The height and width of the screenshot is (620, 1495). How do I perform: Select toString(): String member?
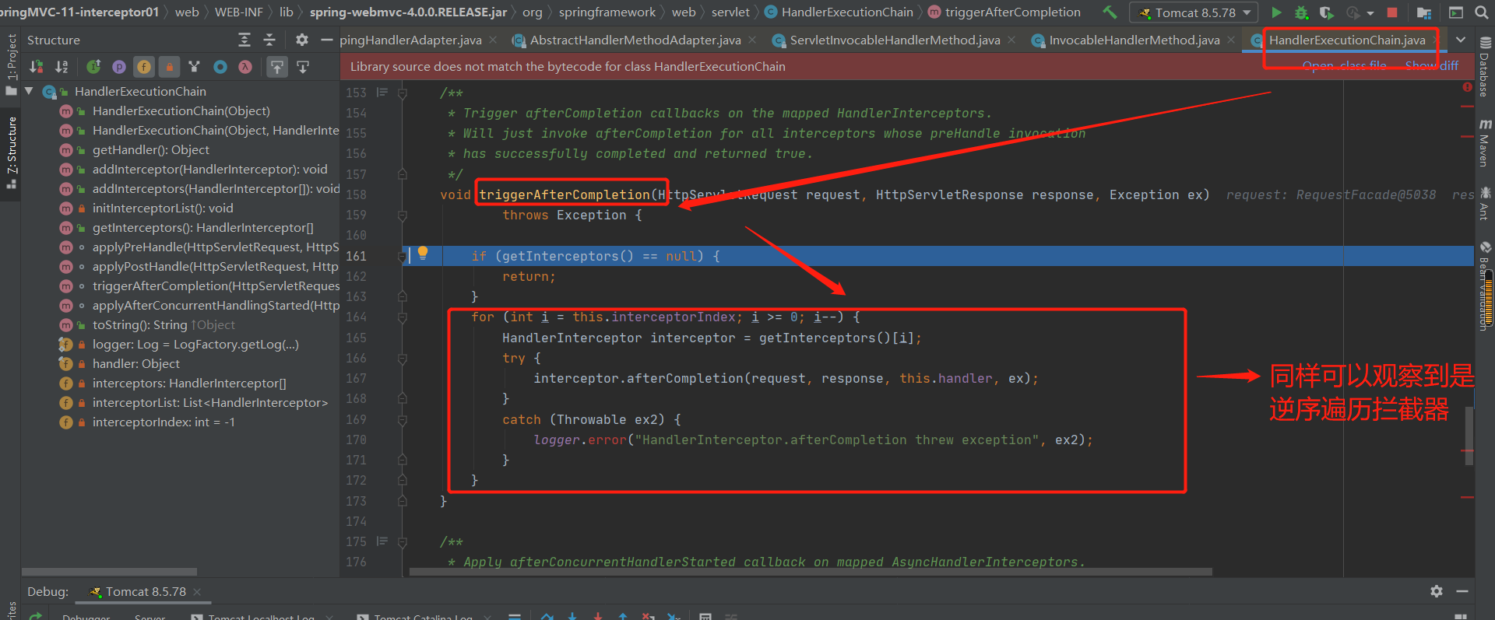pos(139,324)
